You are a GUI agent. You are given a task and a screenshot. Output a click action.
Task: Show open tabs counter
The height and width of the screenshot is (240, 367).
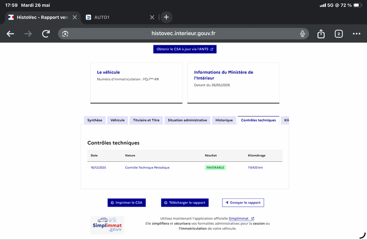pyautogui.click(x=339, y=34)
